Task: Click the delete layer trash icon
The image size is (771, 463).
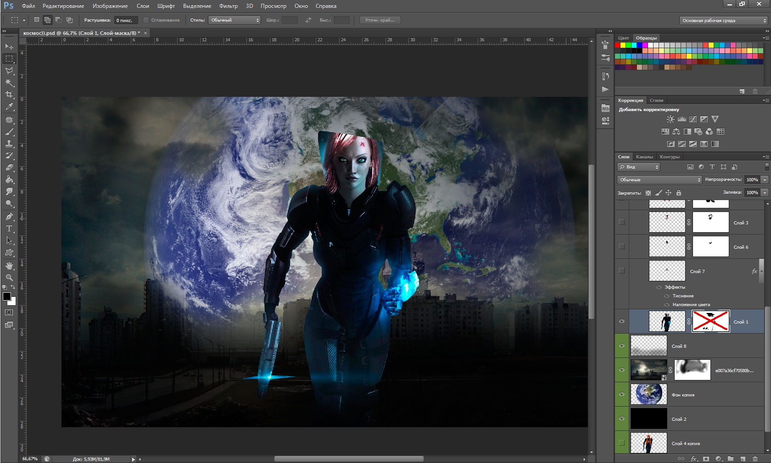Action: coord(755,458)
